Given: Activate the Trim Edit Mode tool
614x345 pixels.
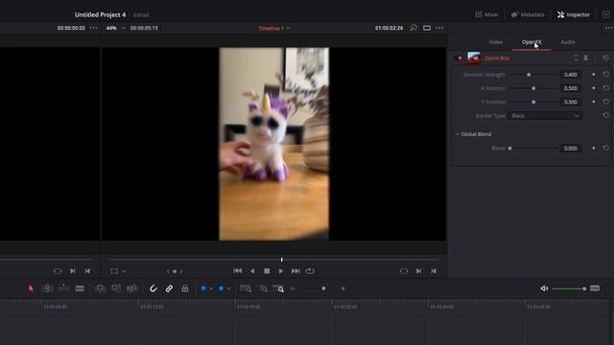Looking at the screenshot, I should tap(47, 288).
